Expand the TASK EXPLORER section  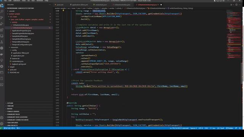click(x=29, y=123)
